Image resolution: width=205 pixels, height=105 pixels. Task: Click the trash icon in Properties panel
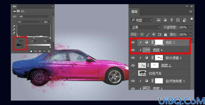[49, 51]
